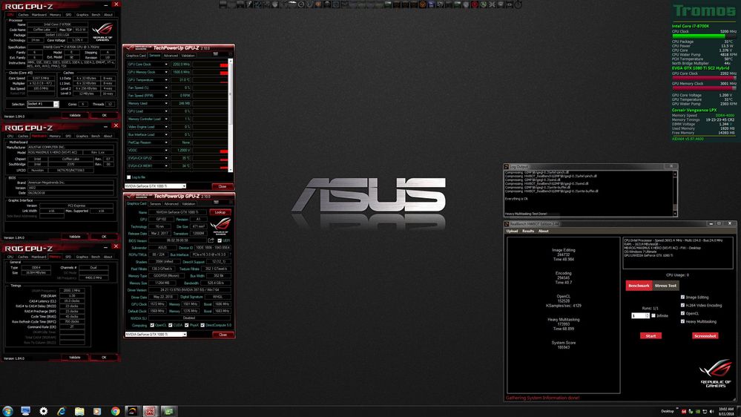Toggle the DirectCompute 5.0 checkbox

tap(202, 325)
